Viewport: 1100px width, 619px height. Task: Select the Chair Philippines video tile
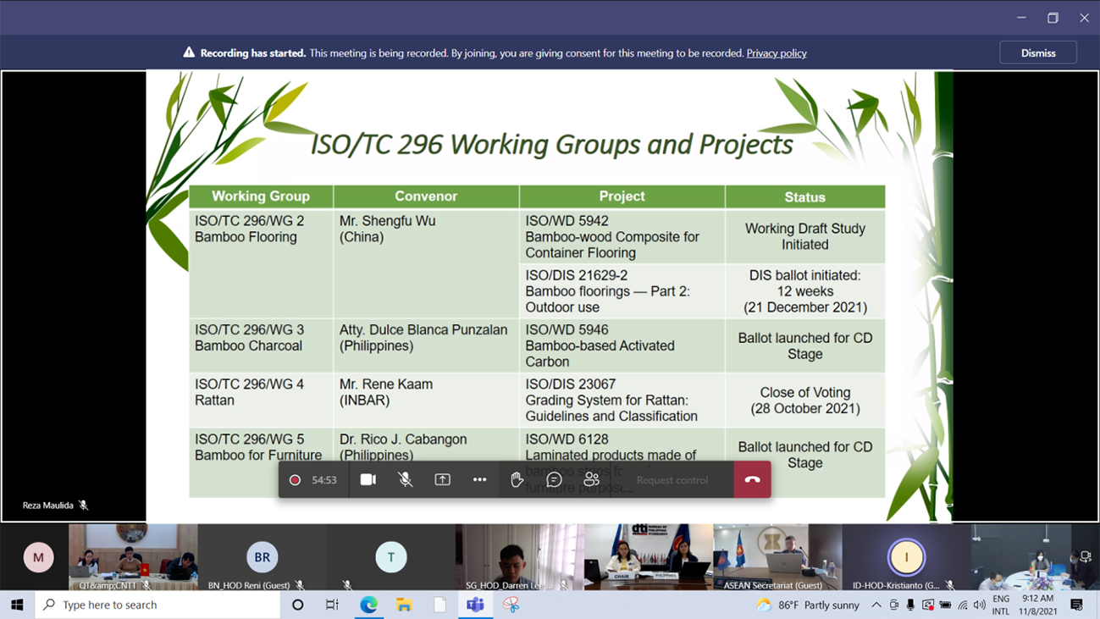tap(648, 557)
